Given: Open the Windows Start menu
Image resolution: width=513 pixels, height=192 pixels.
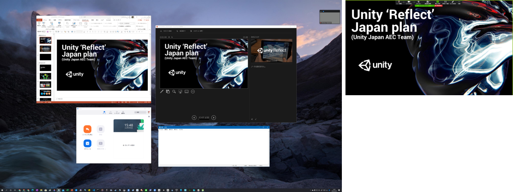Looking at the screenshot, I should coord(2,190).
